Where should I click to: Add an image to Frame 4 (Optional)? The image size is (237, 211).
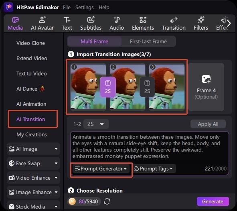(x=206, y=87)
